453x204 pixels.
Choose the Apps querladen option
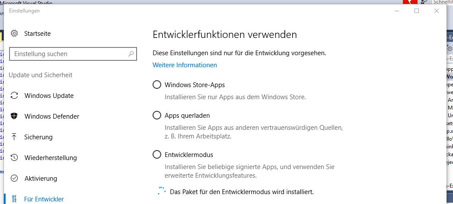tap(157, 115)
